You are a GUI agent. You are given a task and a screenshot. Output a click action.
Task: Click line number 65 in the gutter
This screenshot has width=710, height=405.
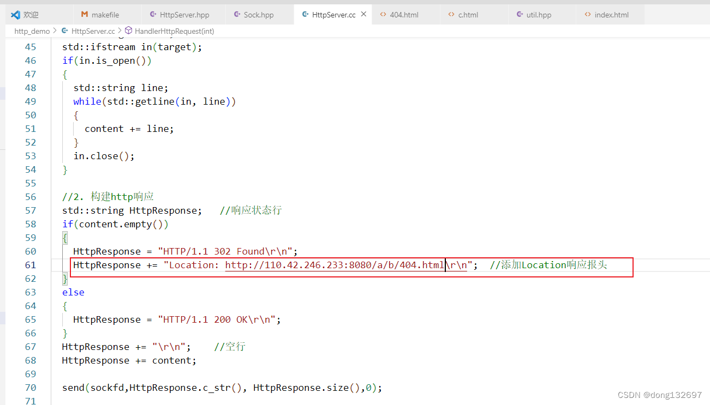tap(31, 319)
